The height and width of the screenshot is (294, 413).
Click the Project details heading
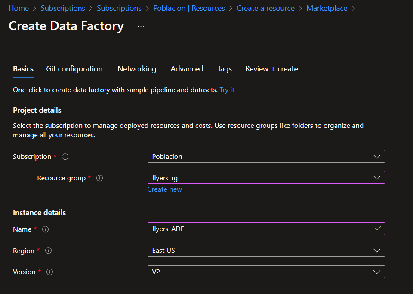click(x=37, y=110)
